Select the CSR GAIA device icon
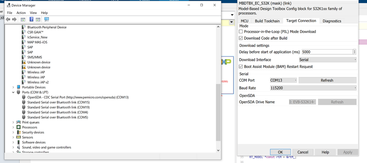 pyautogui.click(x=24, y=32)
